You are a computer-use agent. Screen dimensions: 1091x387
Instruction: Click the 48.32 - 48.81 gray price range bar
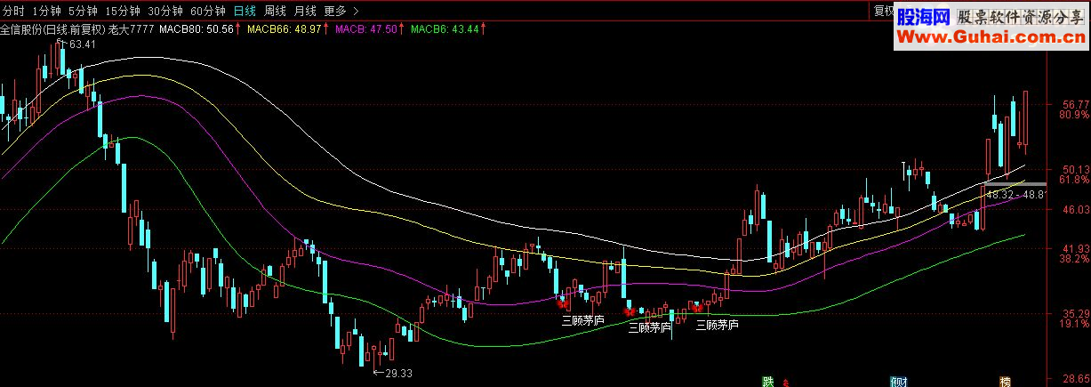(x=1014, y=183)
